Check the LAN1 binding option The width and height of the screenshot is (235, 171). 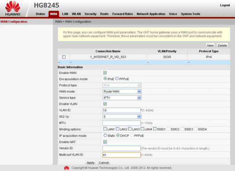point(105,129)
